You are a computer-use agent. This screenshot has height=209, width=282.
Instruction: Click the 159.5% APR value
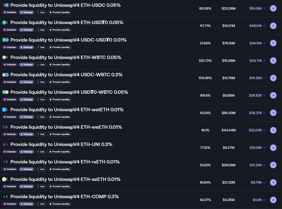pos(205,95)
